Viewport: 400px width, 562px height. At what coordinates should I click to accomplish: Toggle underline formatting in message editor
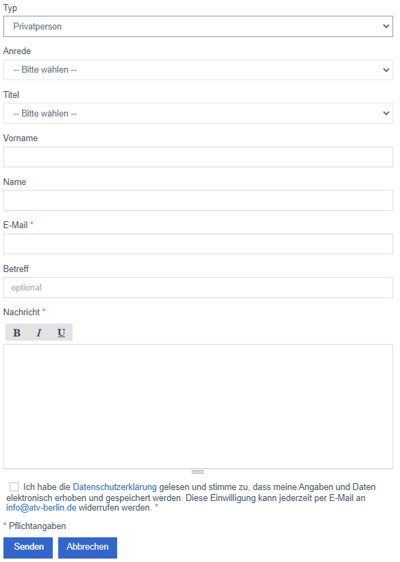coord(61,332)
